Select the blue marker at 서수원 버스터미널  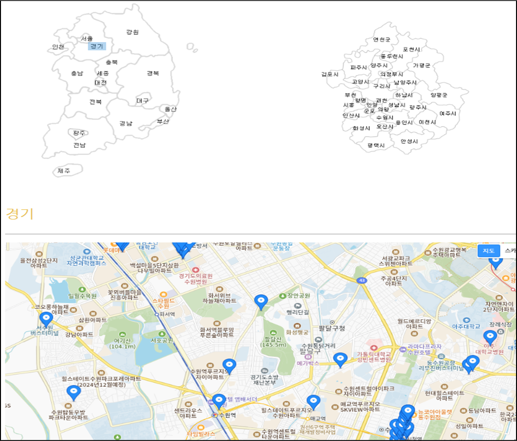[x=46, y=319]
